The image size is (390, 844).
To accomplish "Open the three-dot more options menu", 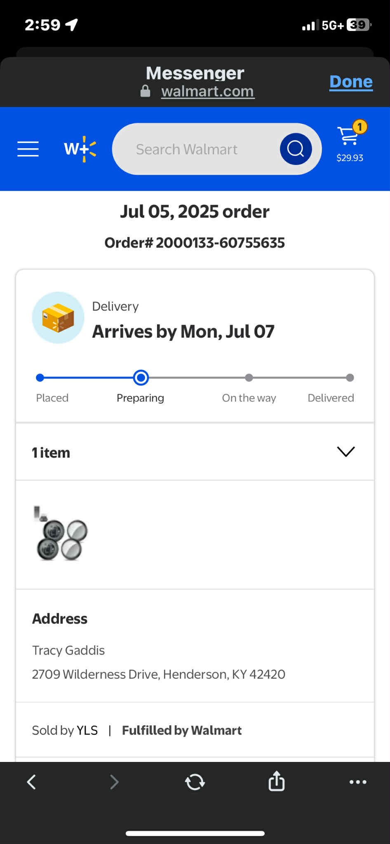I will (x=357, y=782).
